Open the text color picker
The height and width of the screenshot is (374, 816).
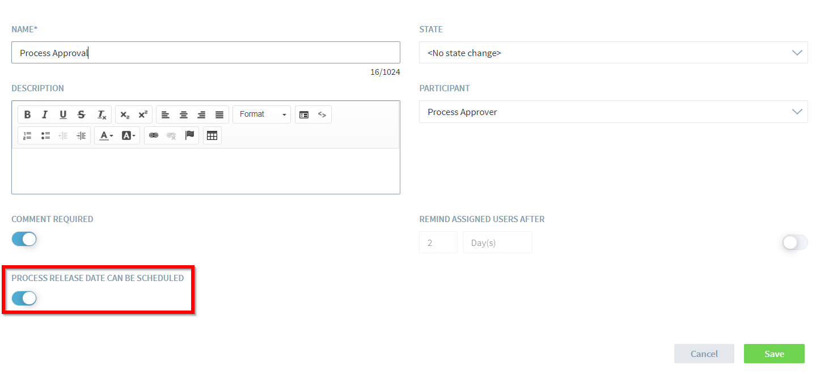click(105, 135)
